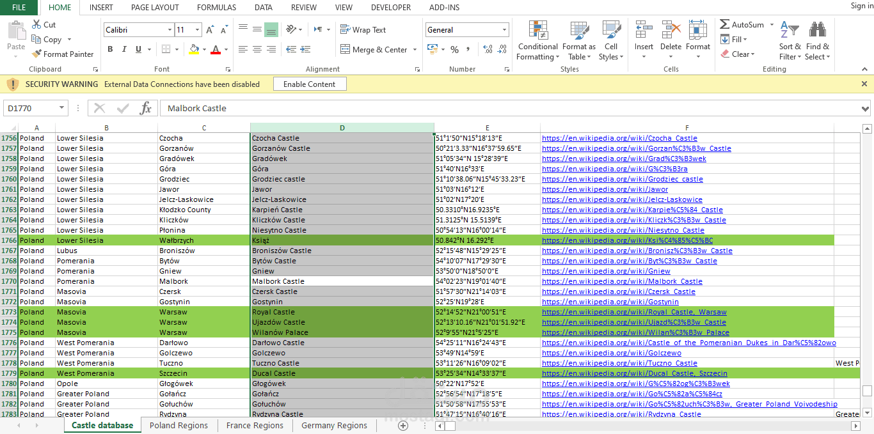The height and width of the screenshot is (434, 874).
Task: Expand the Merge & Center options
Action: 415,49
